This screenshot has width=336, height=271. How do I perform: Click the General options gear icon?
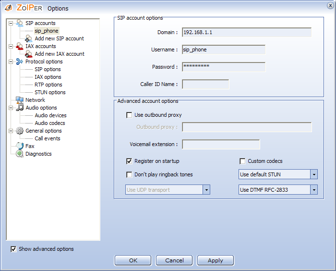19,131
